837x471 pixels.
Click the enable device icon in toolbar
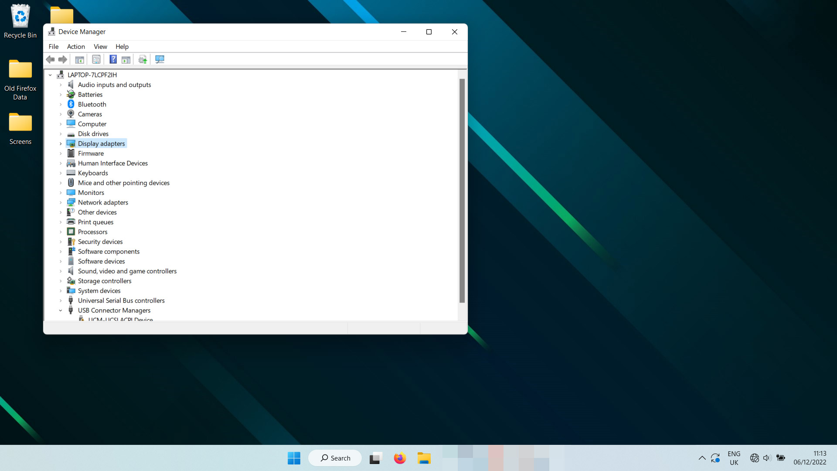(x=125, y=59)
